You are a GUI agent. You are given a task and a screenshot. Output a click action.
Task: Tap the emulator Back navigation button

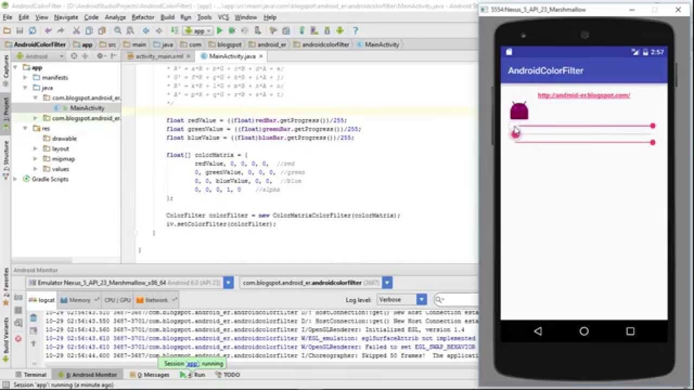[538, 331]
